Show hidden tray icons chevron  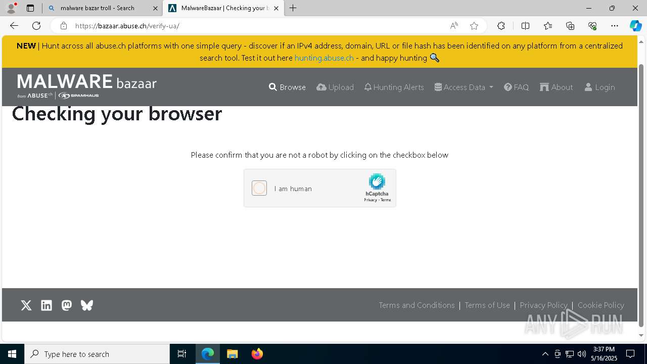coord(545,354)
